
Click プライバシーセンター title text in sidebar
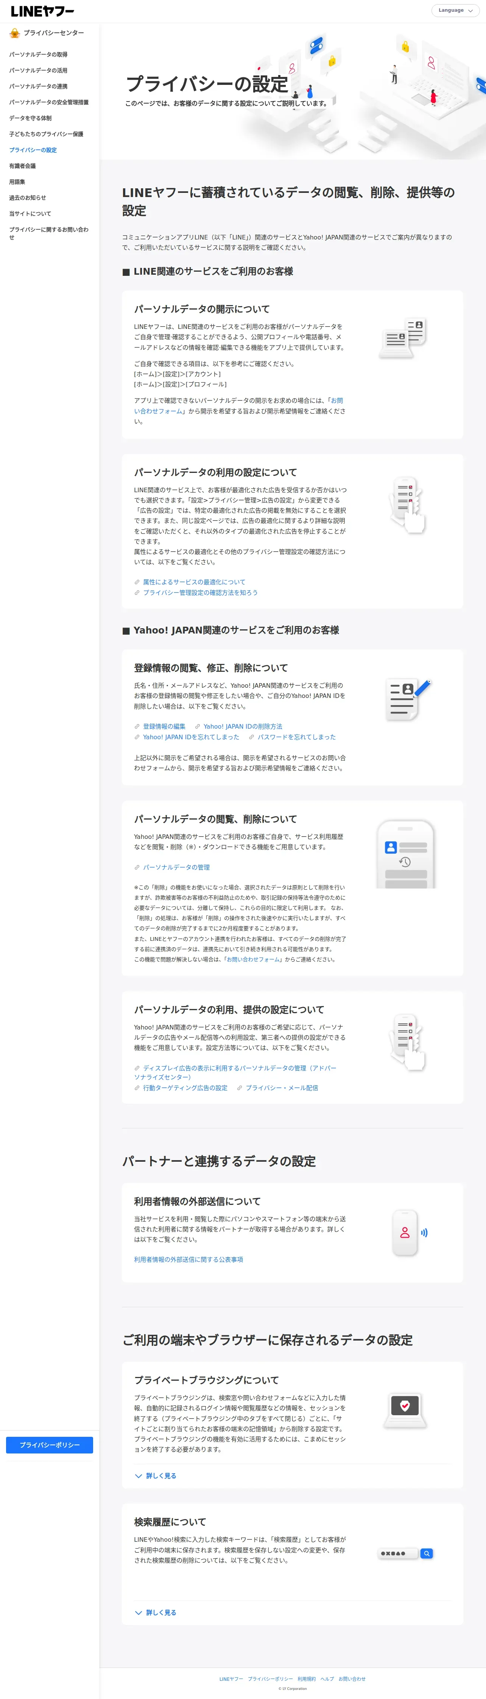(x=54, y=33)
